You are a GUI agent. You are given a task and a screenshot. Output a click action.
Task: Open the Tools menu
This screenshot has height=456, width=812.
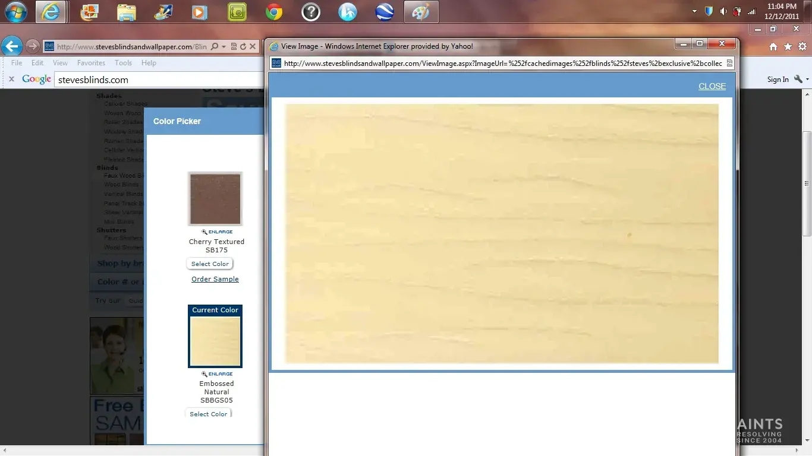pyautogui.click(x=123, y=62)
